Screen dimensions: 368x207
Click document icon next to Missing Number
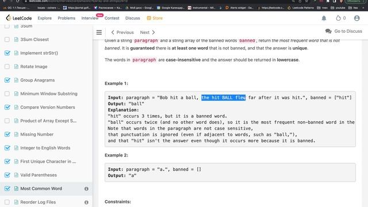click(x=16, y=135)
